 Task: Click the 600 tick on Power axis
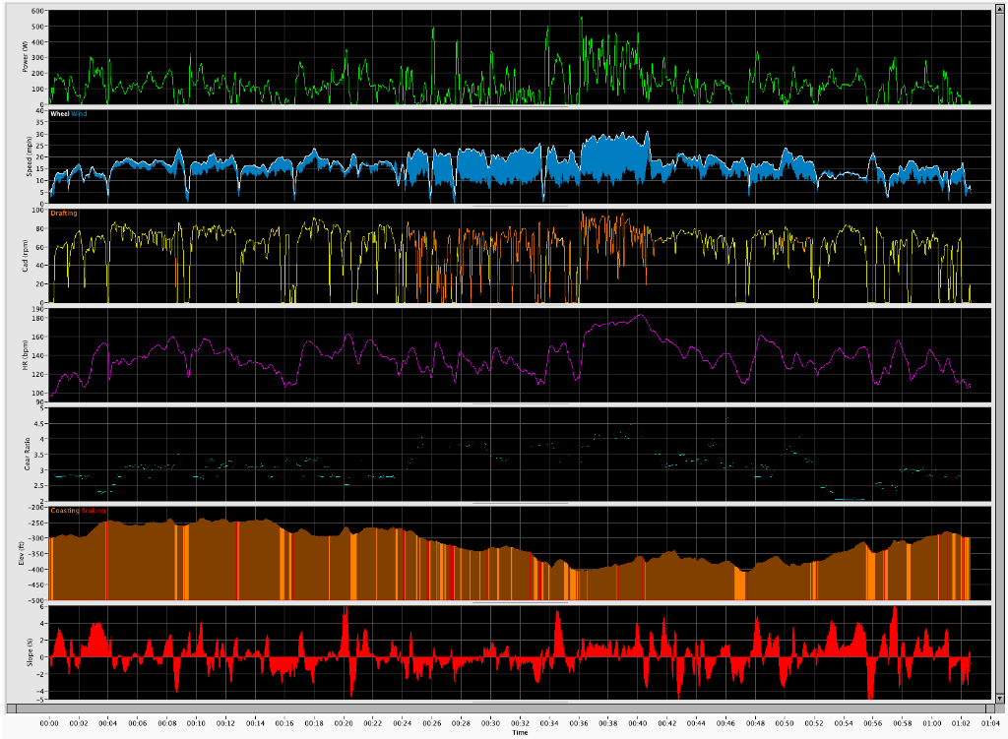[x=38, y=12]
